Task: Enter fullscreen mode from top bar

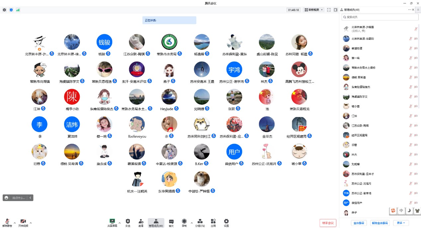Action: (x=329, y=10)
